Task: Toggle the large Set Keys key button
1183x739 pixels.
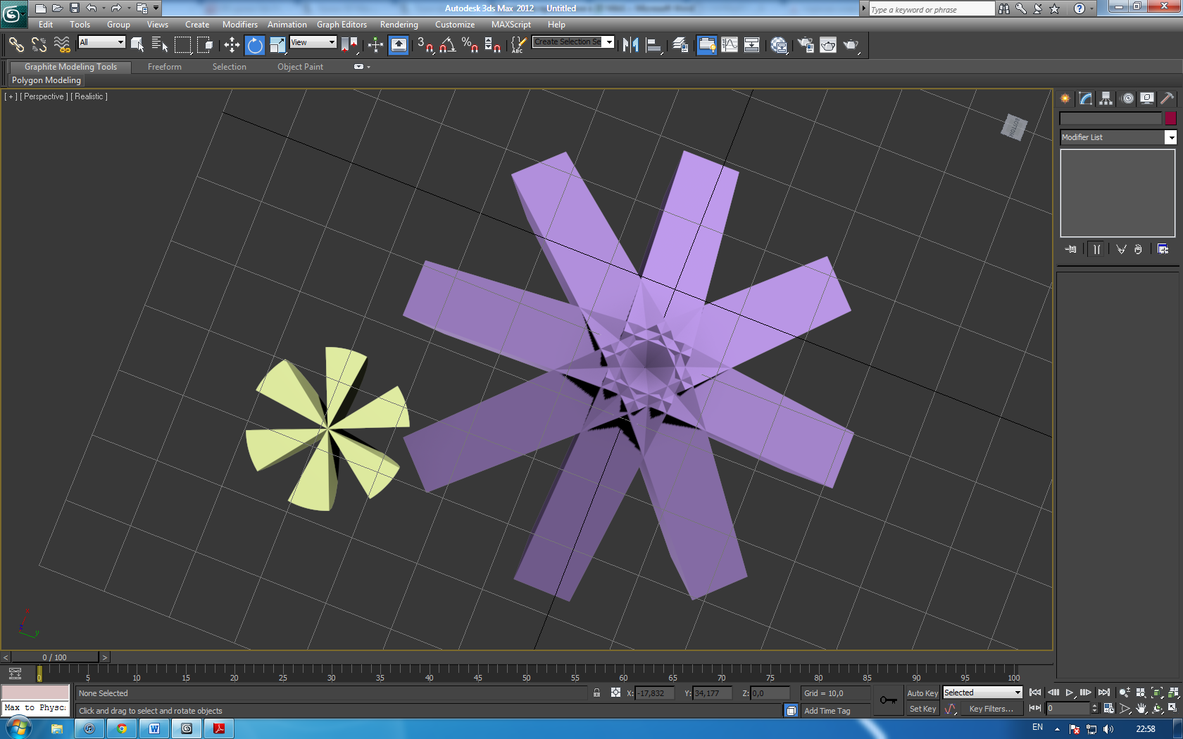Action: tap(888, 700)
